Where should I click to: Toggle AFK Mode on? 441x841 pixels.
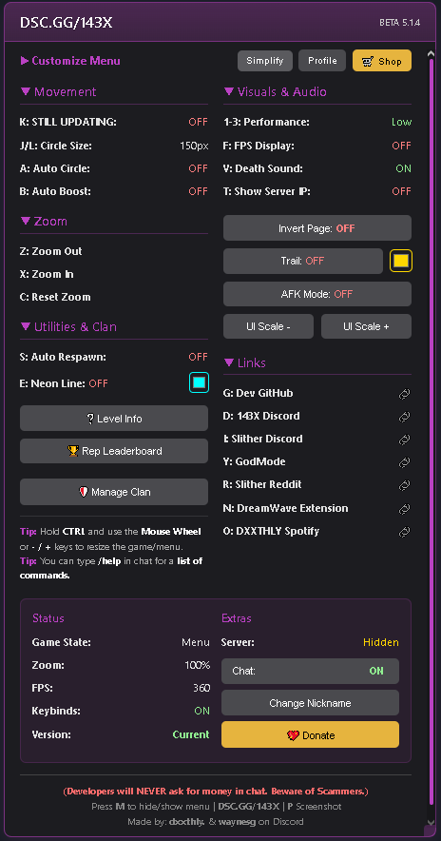[x=317, y=294]
